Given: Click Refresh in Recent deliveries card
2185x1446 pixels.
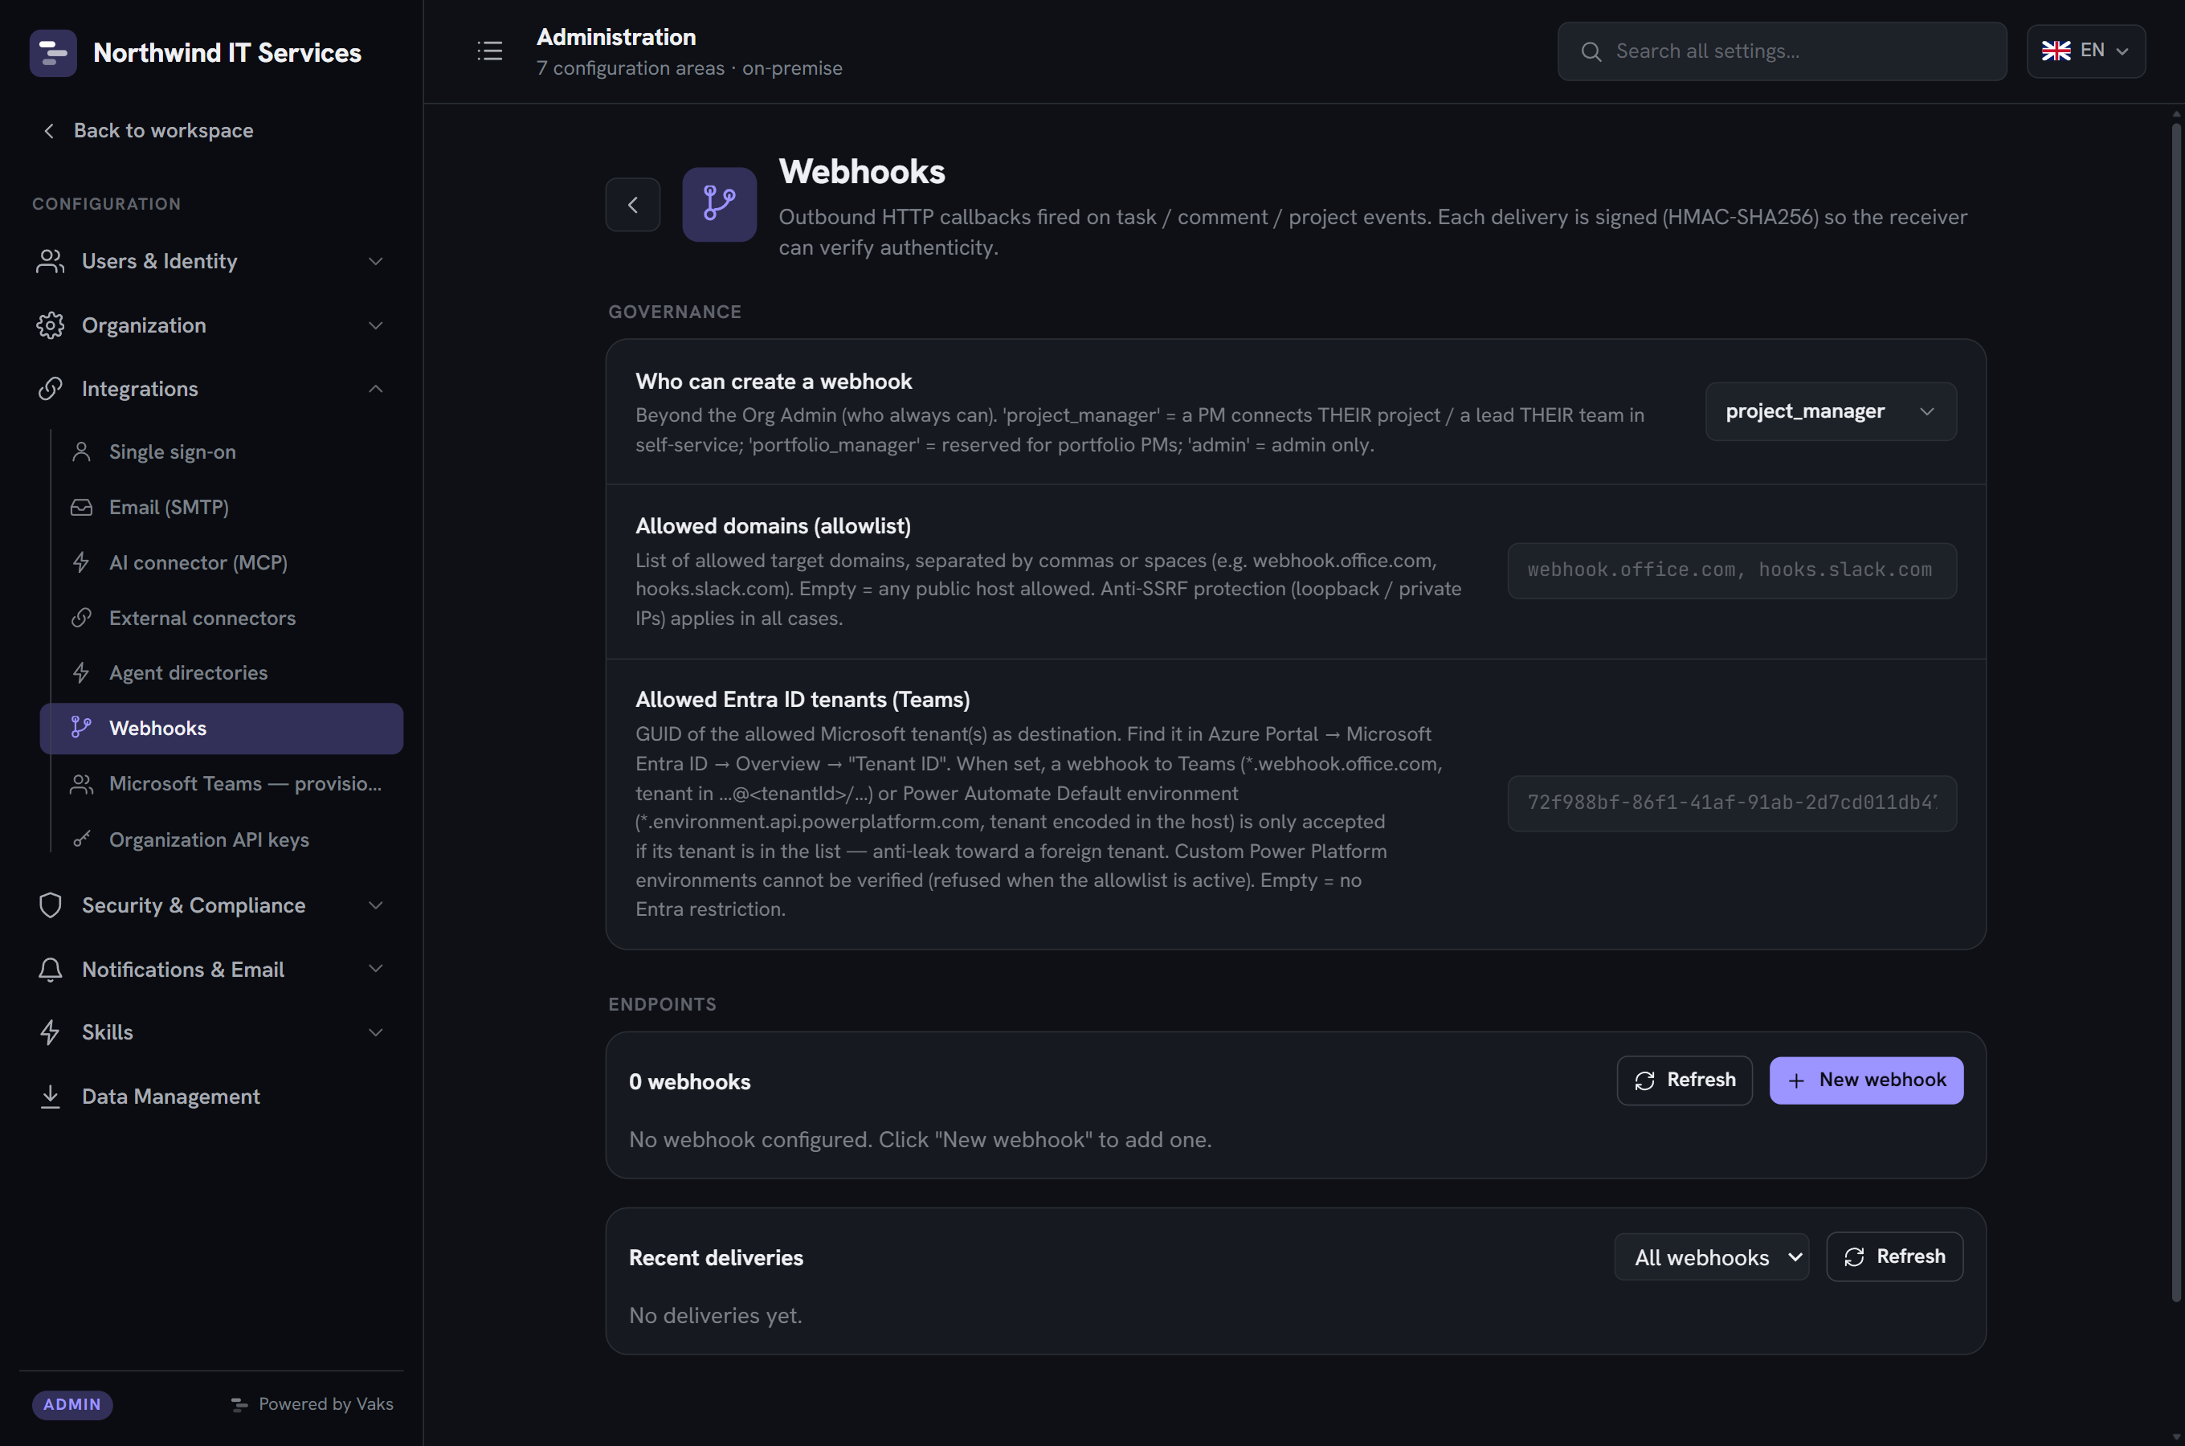Looking at the screenshot, I should [1894, 1257].
